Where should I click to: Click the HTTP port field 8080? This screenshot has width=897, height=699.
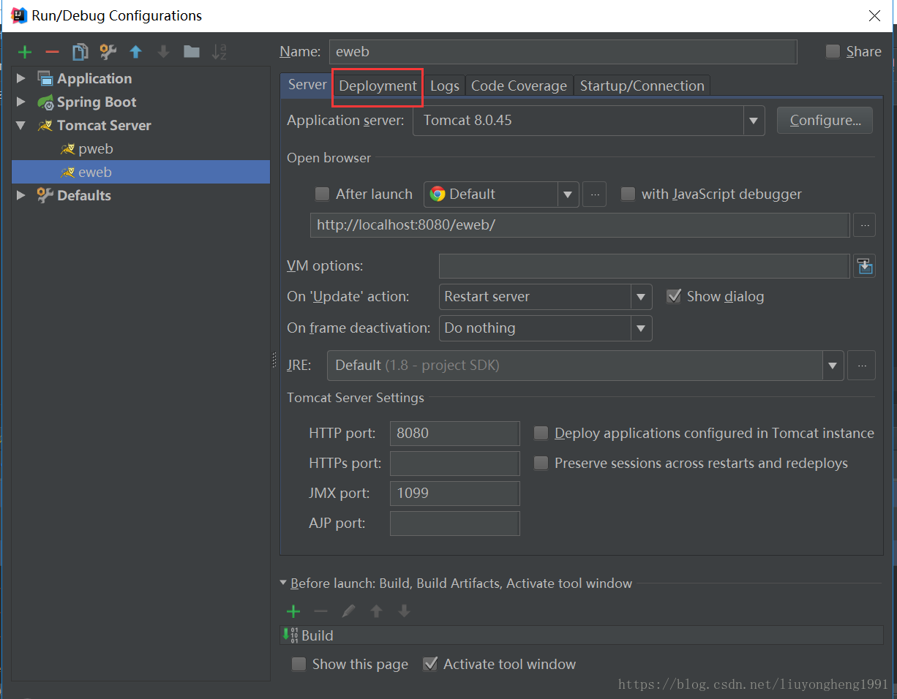pos(454,434)
